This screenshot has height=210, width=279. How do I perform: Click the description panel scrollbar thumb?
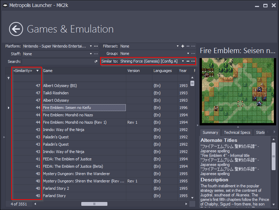[x=273, y=156]
